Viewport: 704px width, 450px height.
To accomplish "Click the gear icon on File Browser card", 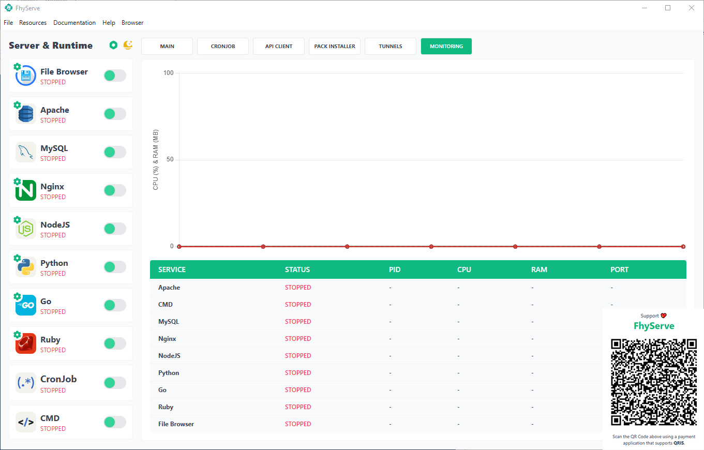I will [x=17, y=67].
